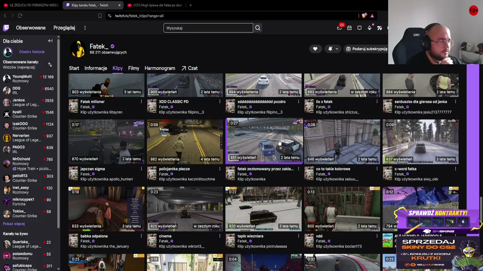Open the Nervarien channel in sidebar
483x271 pixels.
(x=29, y=138)
